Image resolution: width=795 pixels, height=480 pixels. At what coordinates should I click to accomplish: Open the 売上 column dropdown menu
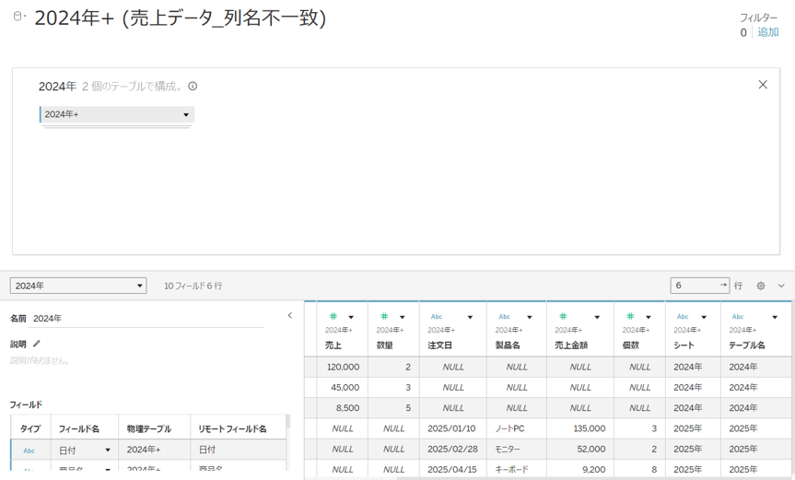[351, 317]
